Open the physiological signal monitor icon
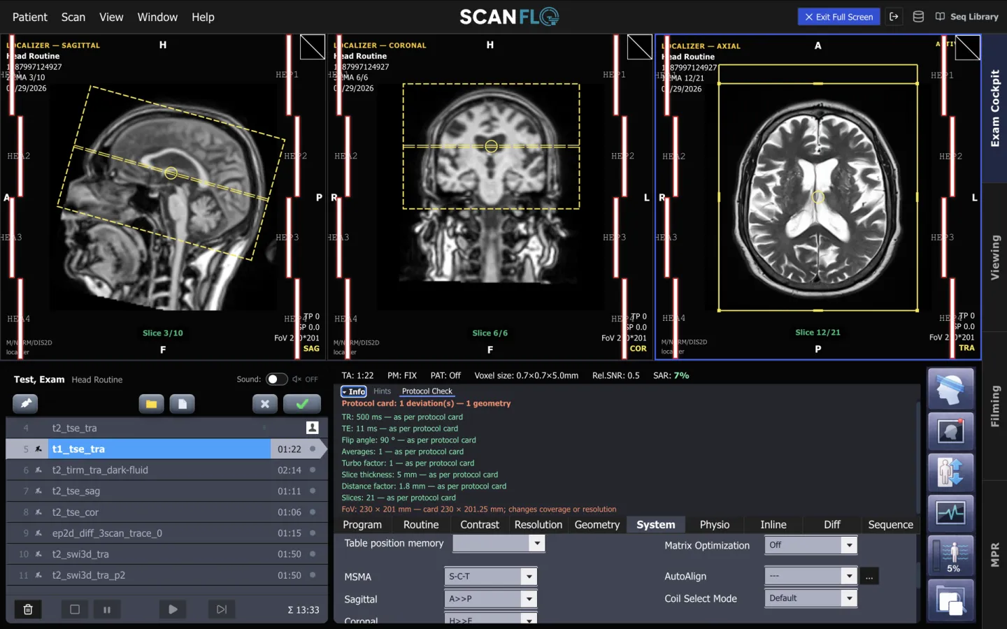 pyautogui.click(x=951, y=513)
